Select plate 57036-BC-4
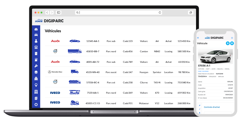242x121 pixels. click(93, 82)
